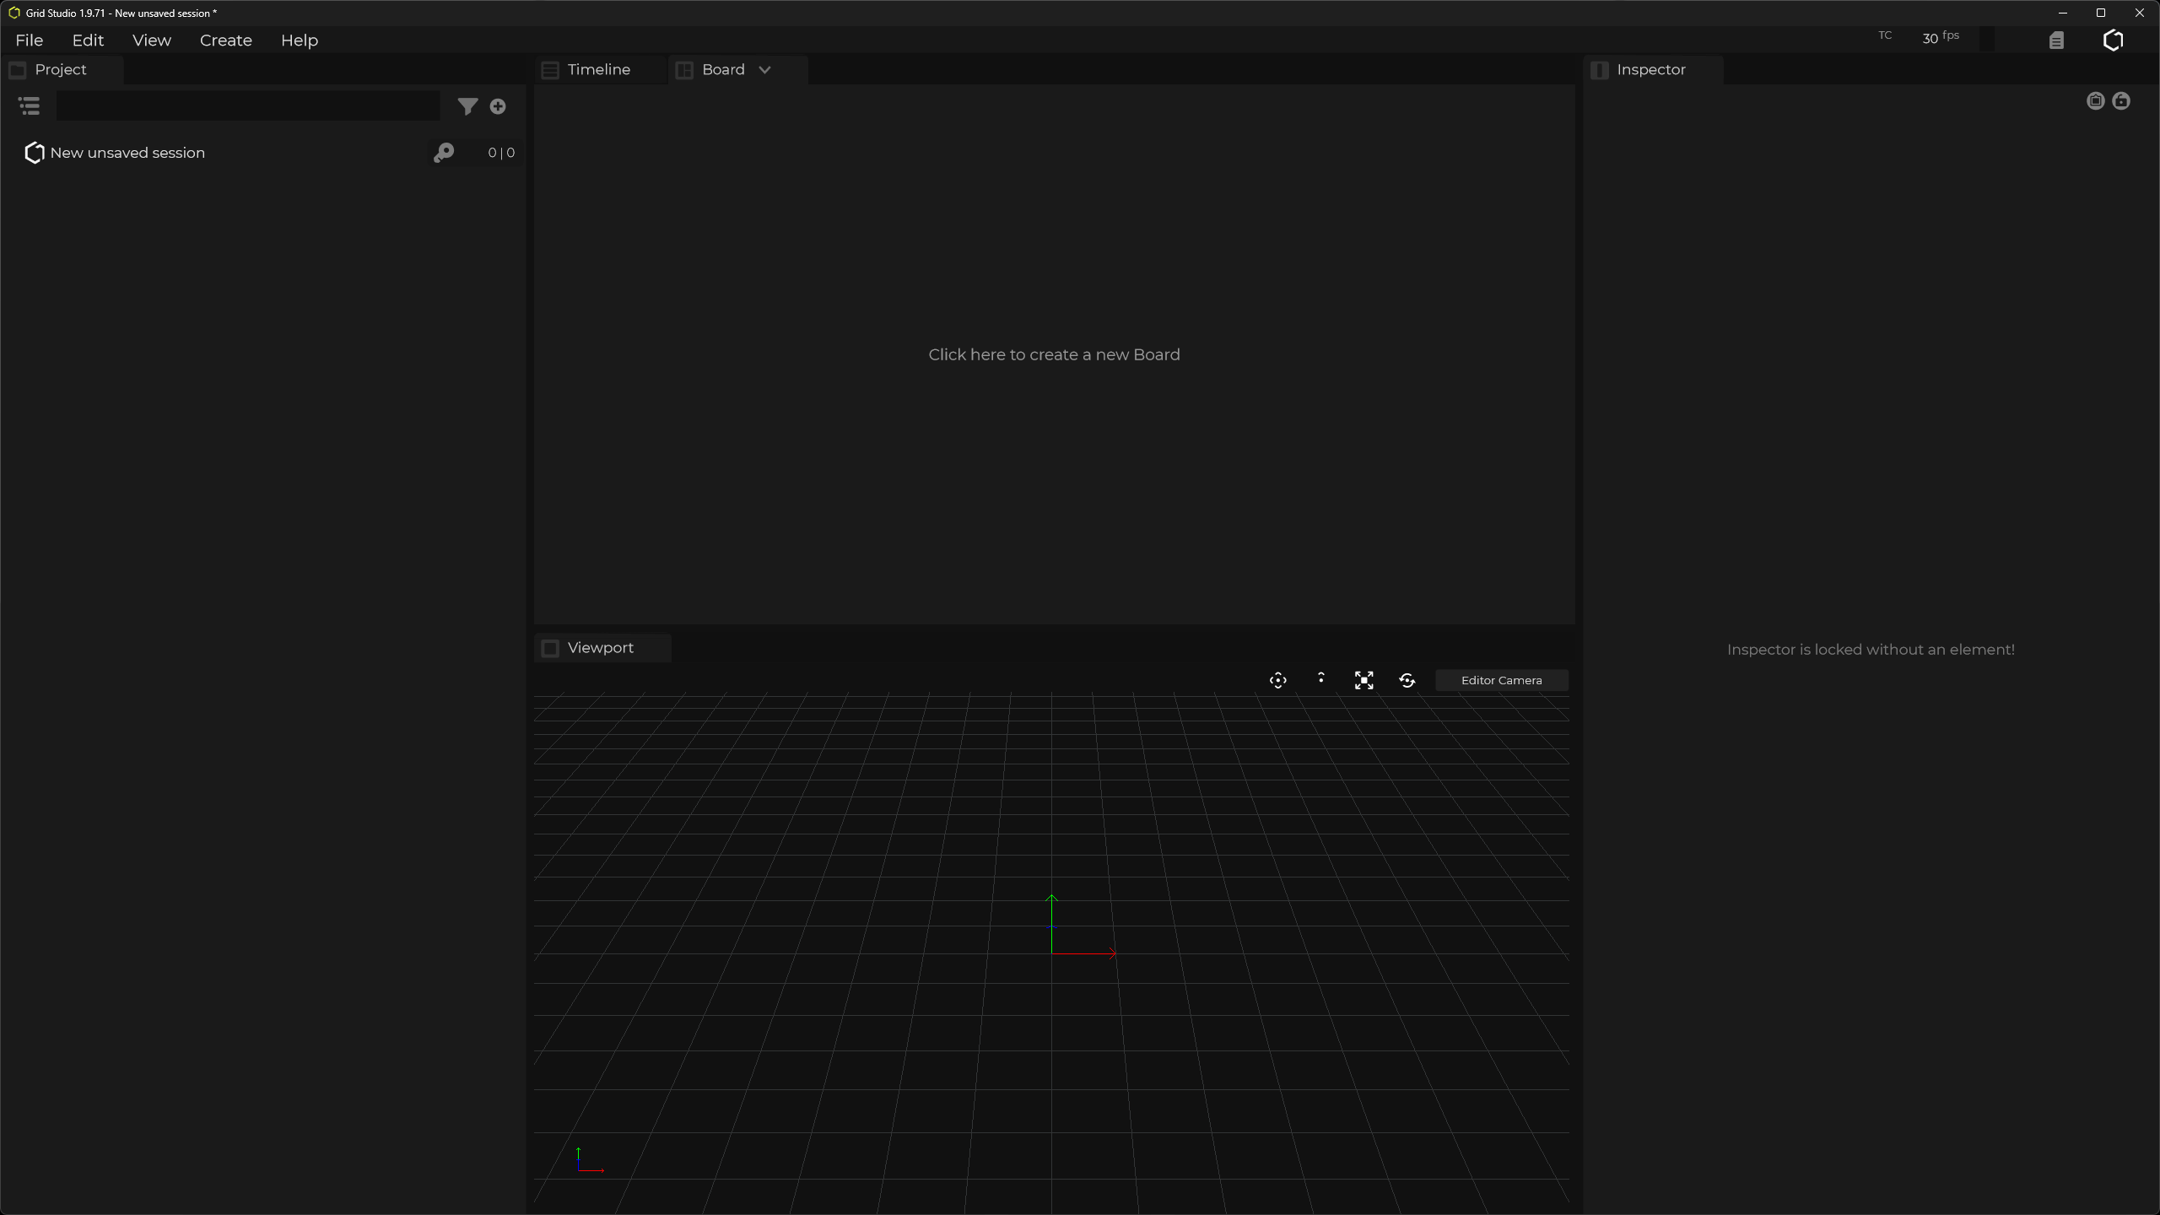The width and height of the screenshot is (2160, 1215).
Task: Click the filter funnel icon in Project panel
Action: (x=467, y=106)
